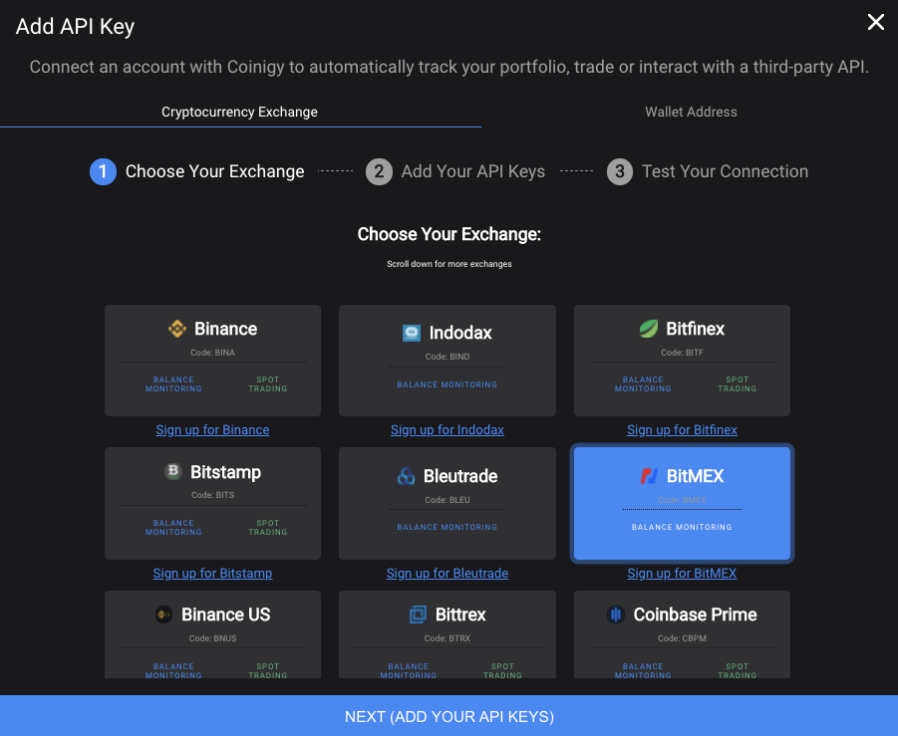Click the Code: BINA text
Image resolution: width=898 pixels, height=736 pixels.
[212, 353]
